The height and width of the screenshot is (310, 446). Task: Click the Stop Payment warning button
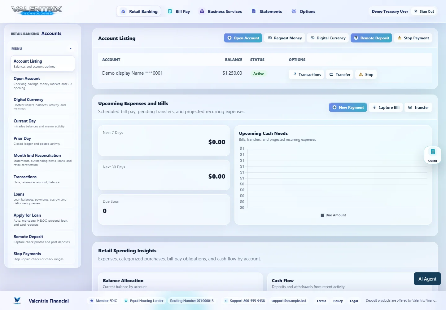[x=413, y=38]
